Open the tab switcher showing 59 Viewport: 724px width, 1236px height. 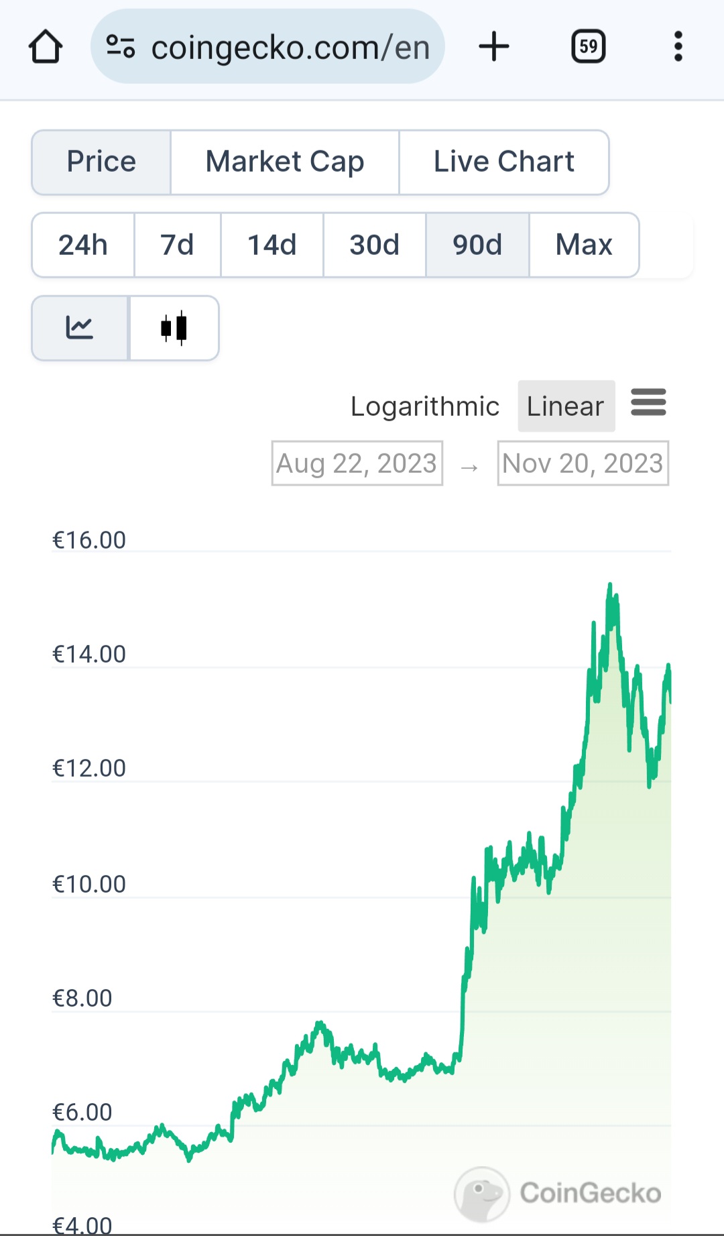588,47
